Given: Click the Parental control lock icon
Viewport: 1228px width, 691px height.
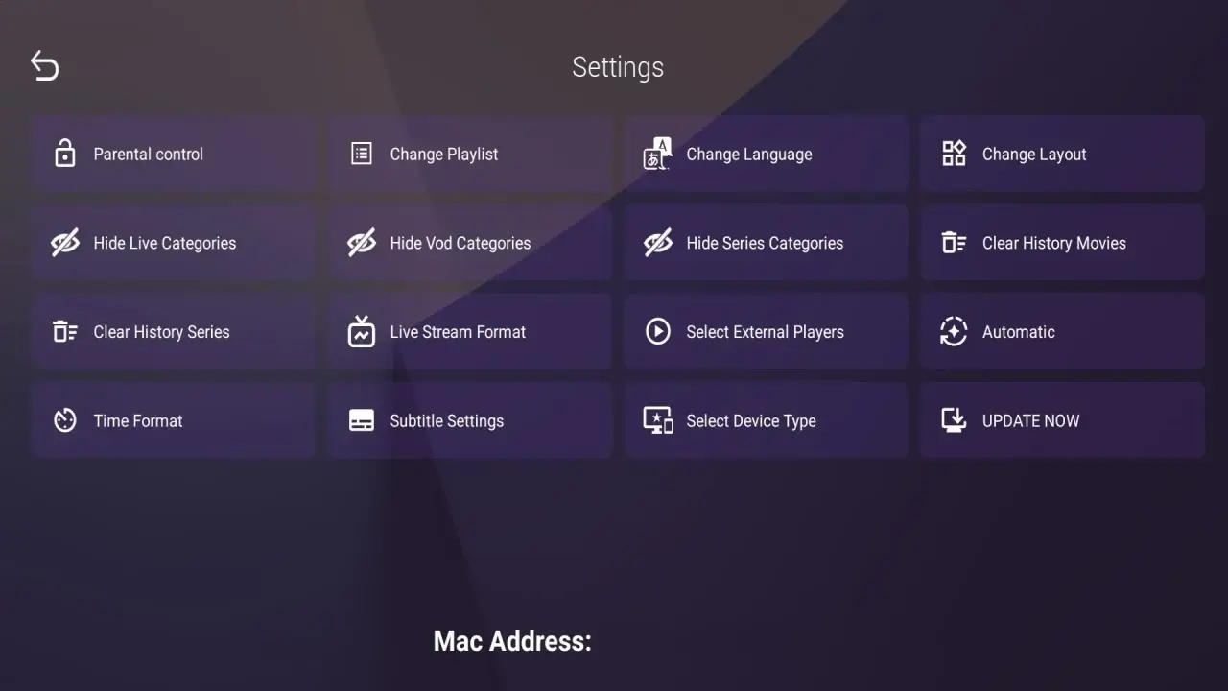Looking at the screenshot, I should point(64,153).
